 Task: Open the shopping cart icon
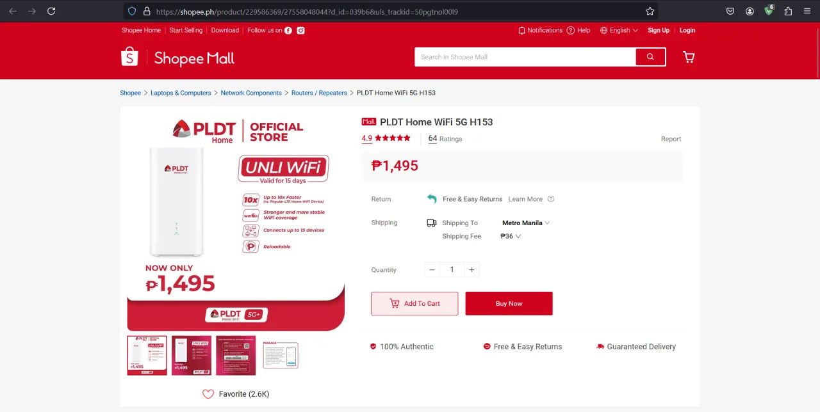coord(689,57)
